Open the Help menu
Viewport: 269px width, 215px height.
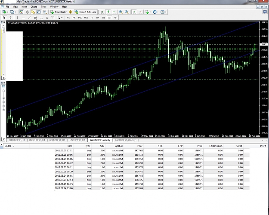coord(64,7)
